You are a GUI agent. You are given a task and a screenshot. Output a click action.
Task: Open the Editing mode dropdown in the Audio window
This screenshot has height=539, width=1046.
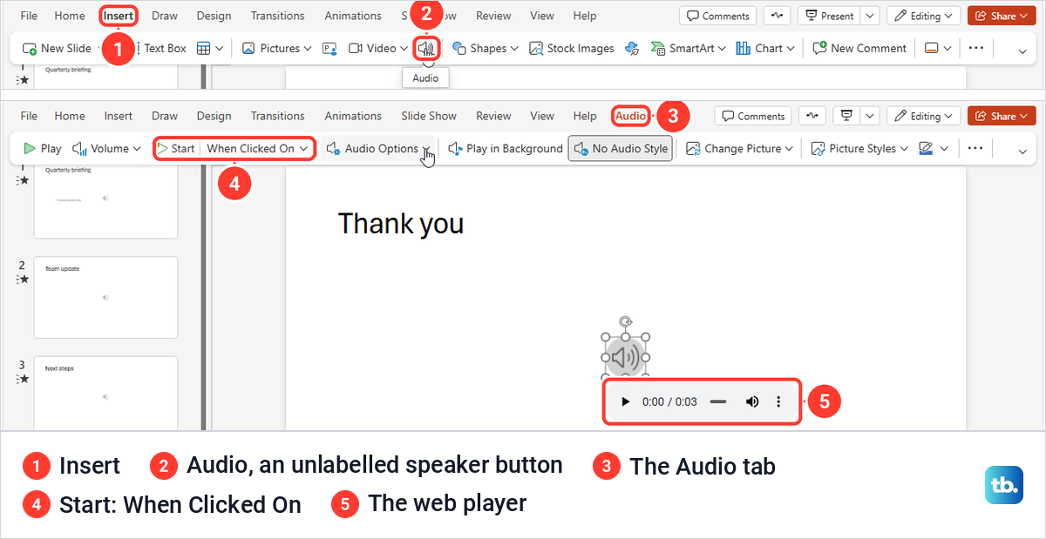pyautogui.click(x=923, y=116)
